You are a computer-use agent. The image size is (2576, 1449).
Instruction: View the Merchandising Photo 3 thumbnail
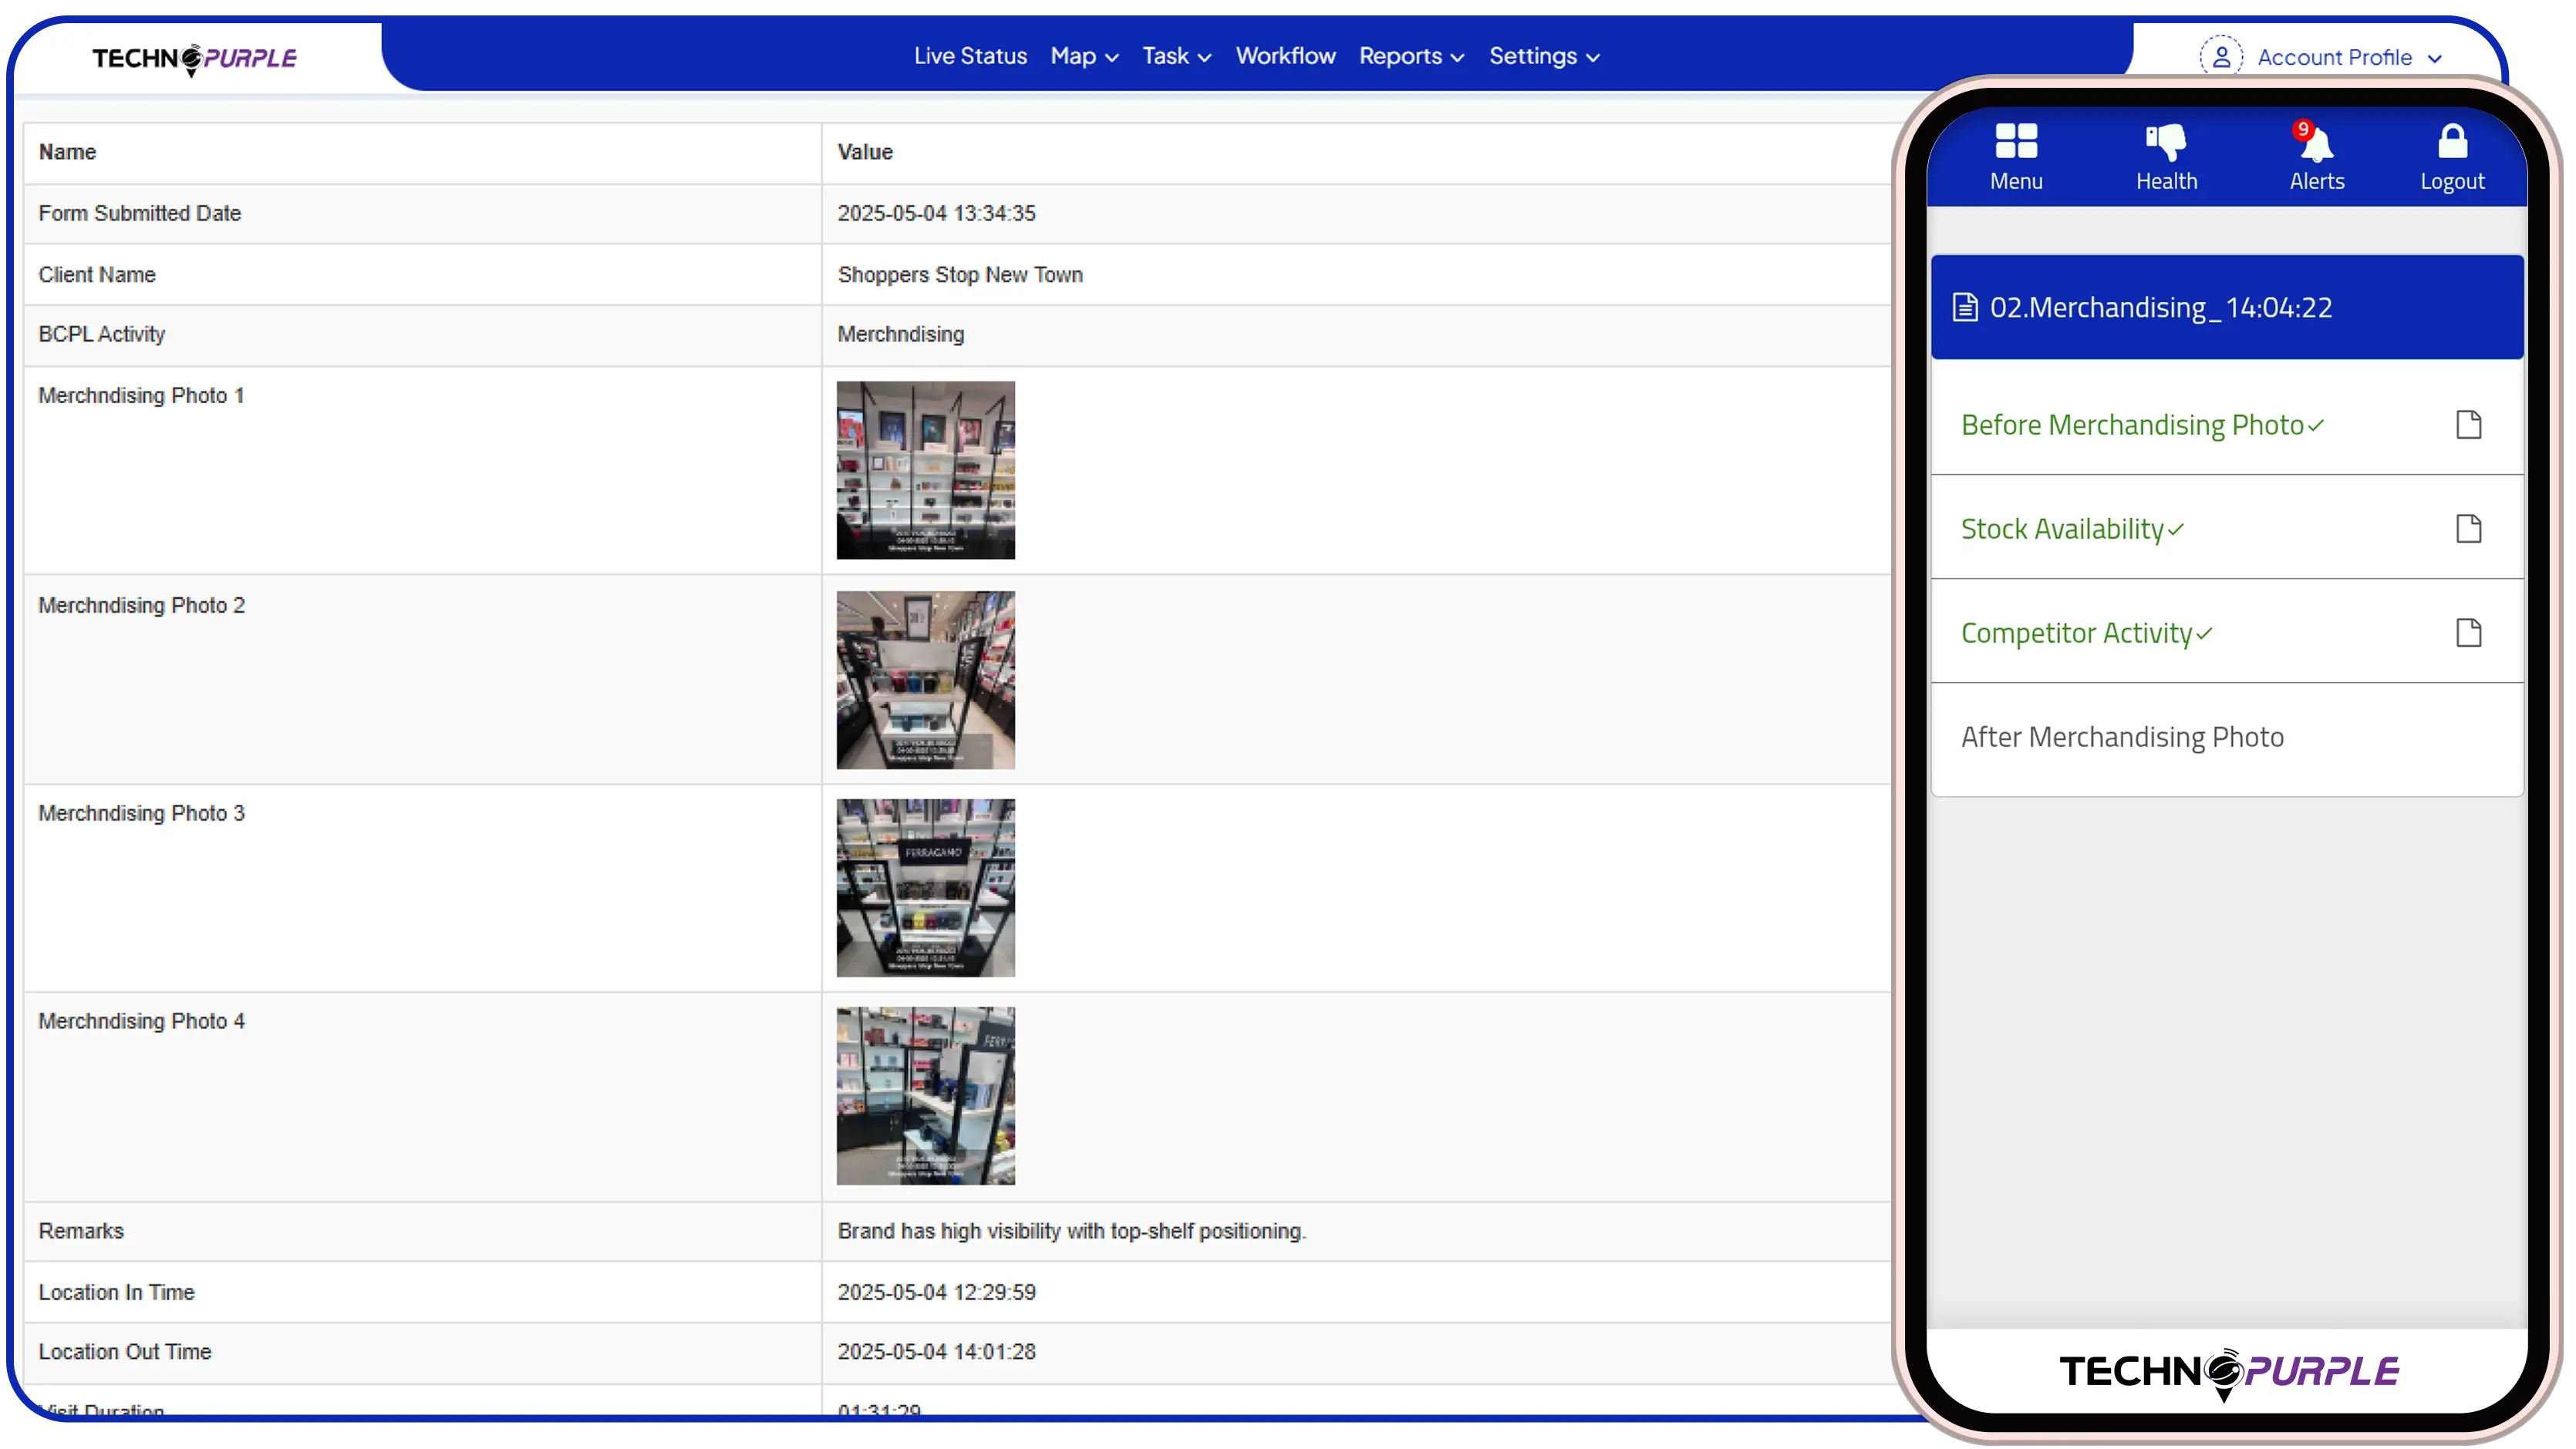tap(926, 886)
